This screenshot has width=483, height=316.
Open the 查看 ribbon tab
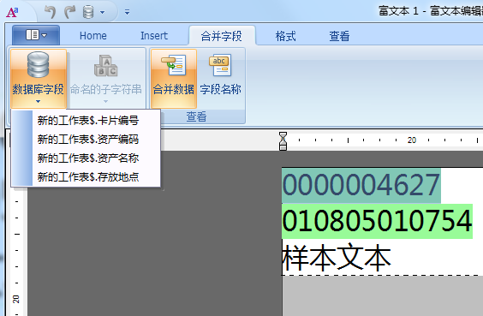point(339,36)
